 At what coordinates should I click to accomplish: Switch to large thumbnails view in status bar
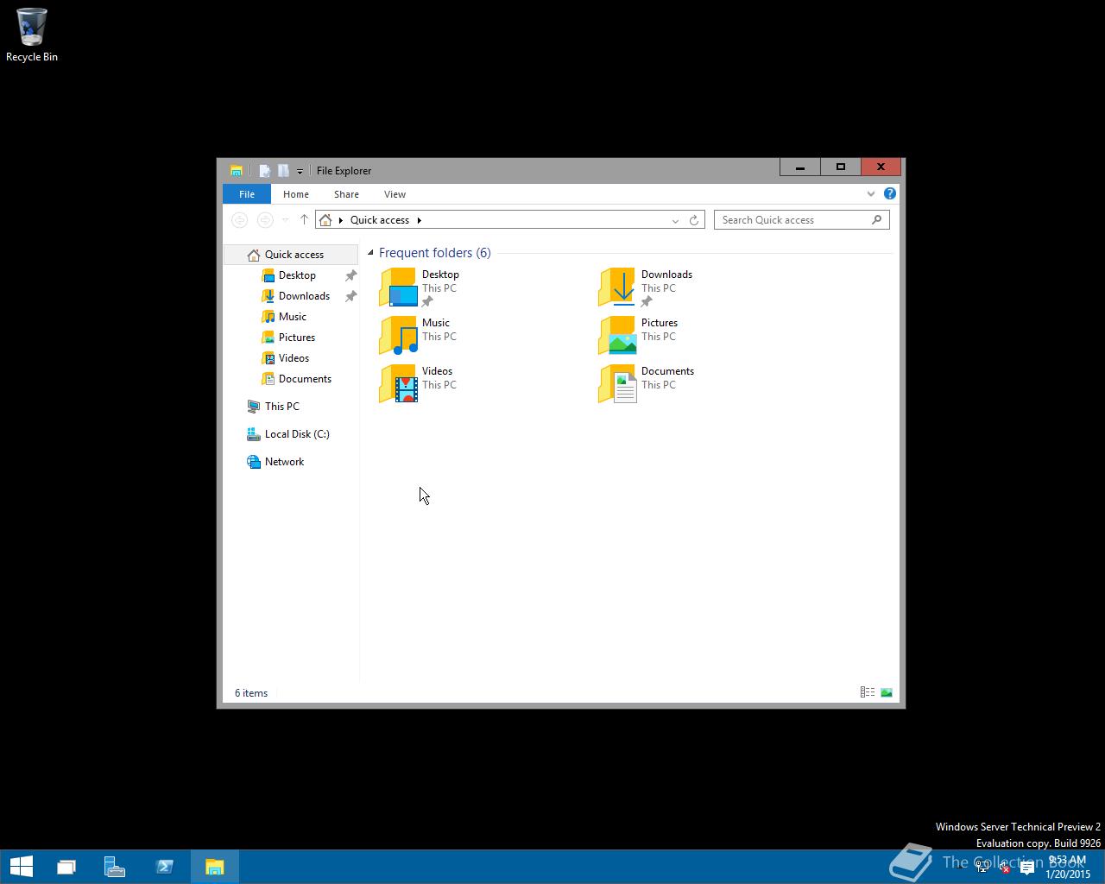pyautogui.click(x=887, y=692)
